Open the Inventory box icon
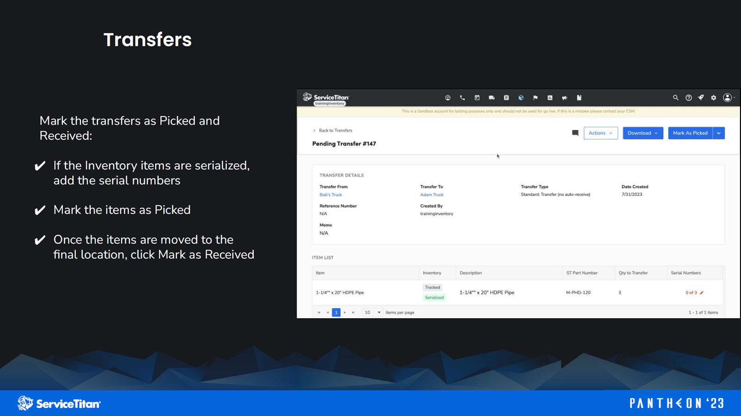Viewport: 741px width, 416px height. coord(521,98)
